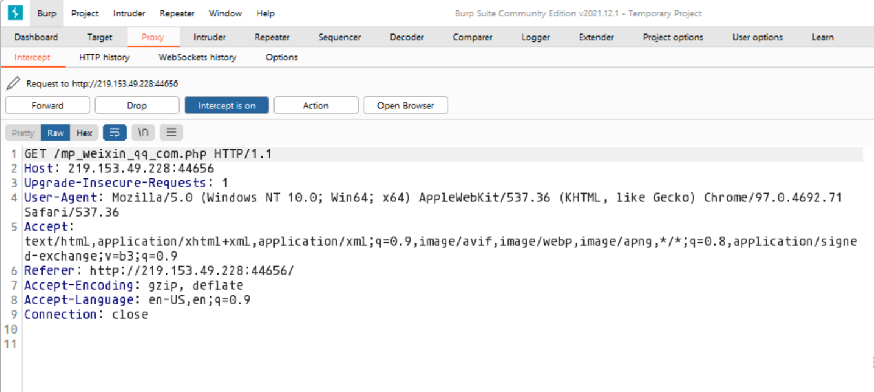Select the Proxy tab
This screenshot has height=392, width=874.
point(153,37)
